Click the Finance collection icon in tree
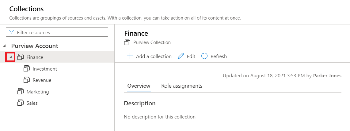 click(21, 57)
